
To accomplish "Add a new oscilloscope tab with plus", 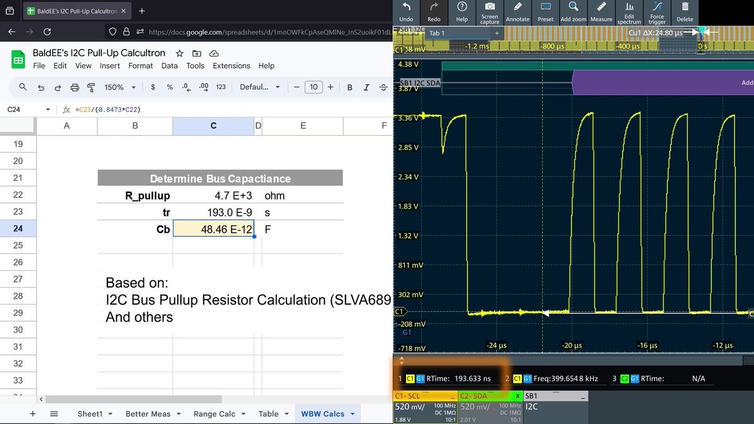I will 496,33.
